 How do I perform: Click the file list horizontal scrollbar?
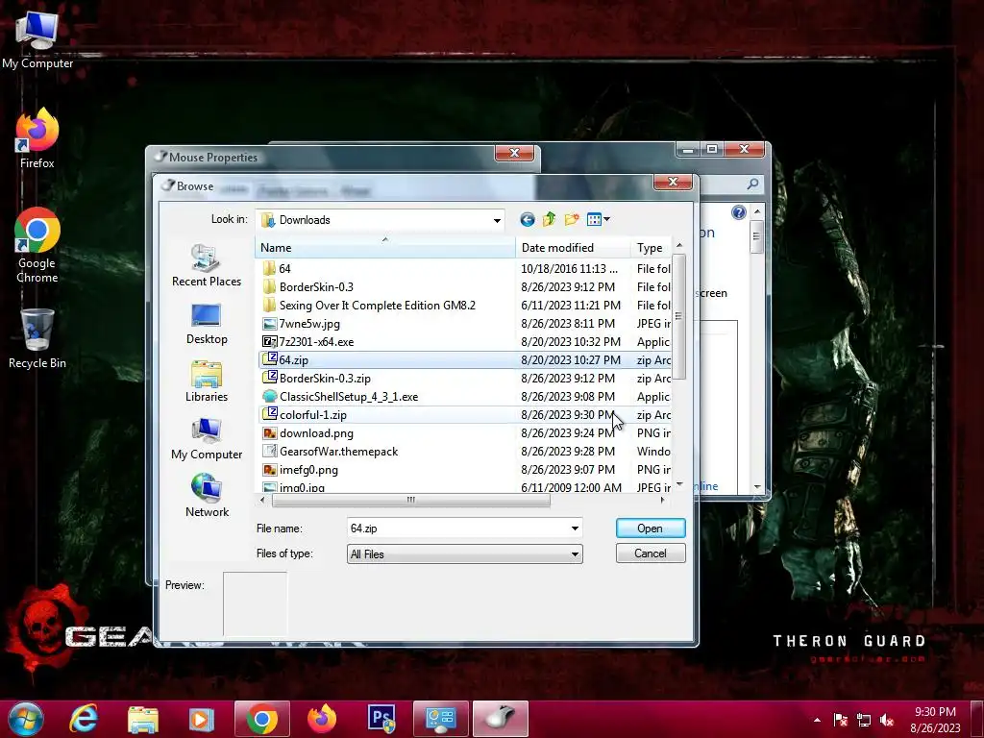click(x=411, y=500)
